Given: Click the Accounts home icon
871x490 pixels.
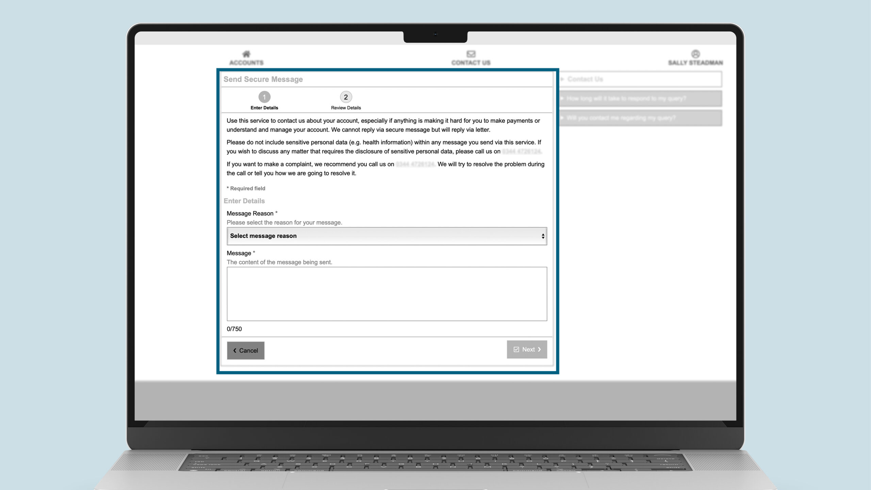Looking at the screenshot, I should coord(246,54).
